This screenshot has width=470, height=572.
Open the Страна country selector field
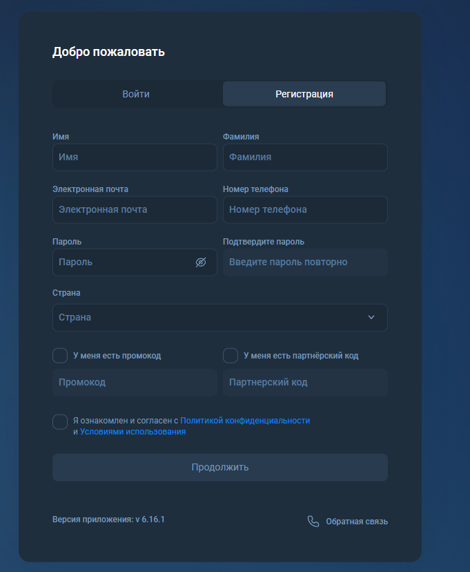[x=207, y=318]
